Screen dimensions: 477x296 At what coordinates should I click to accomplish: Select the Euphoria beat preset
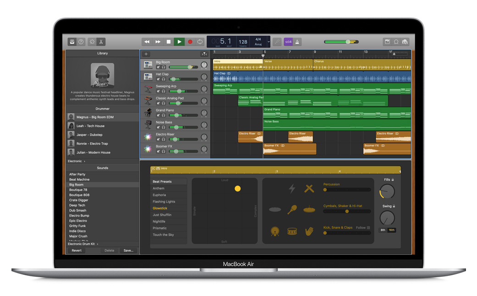pos(168,195)
